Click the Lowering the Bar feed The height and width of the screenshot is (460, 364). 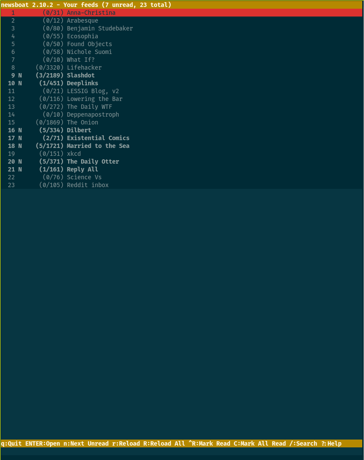[x=182, y=99]
